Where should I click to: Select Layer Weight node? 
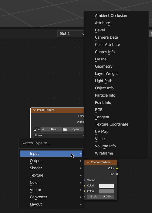tap(116, 74)
